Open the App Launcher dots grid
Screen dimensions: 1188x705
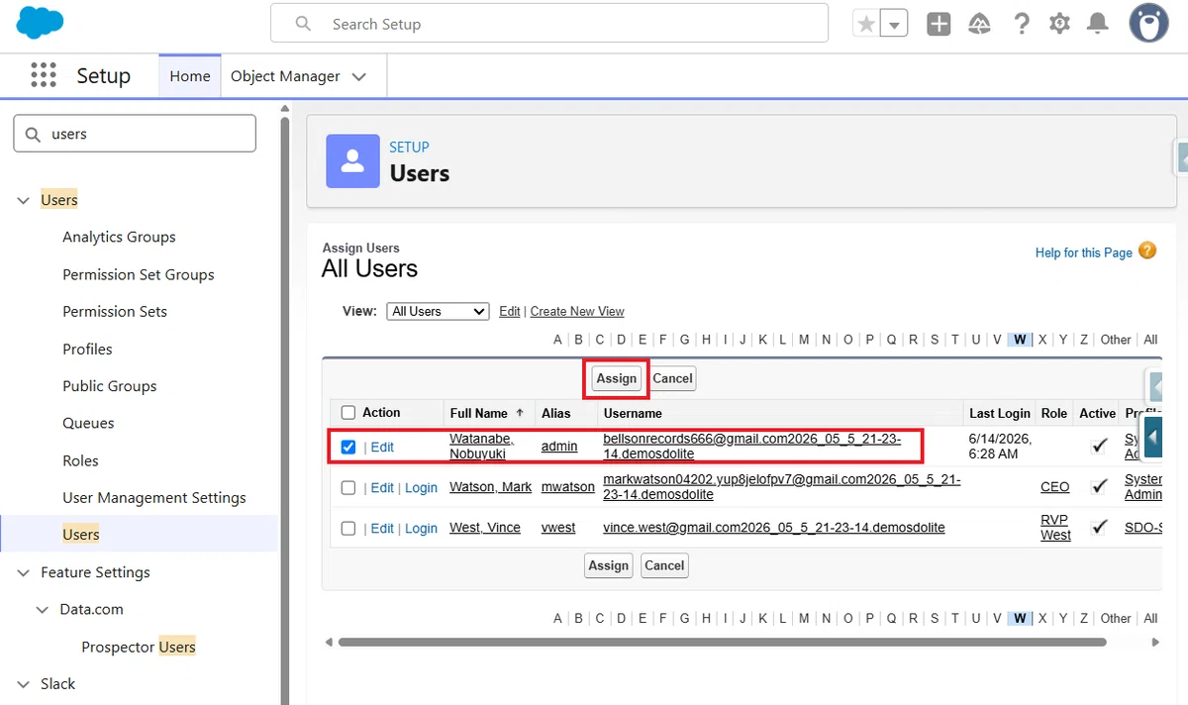click(43, 76)
